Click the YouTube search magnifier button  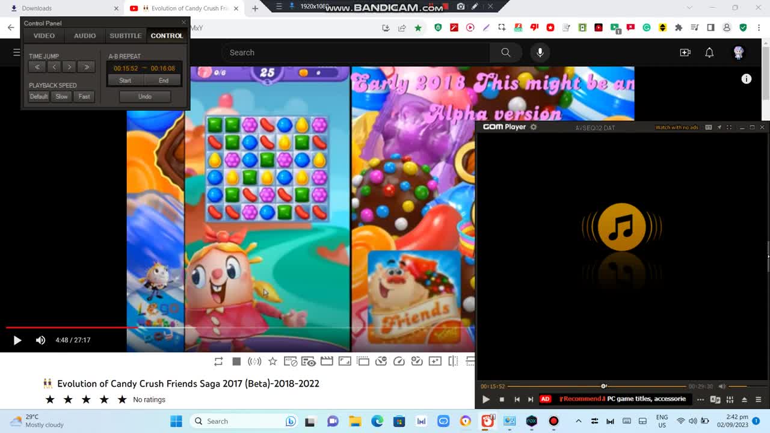coord(506,52)
